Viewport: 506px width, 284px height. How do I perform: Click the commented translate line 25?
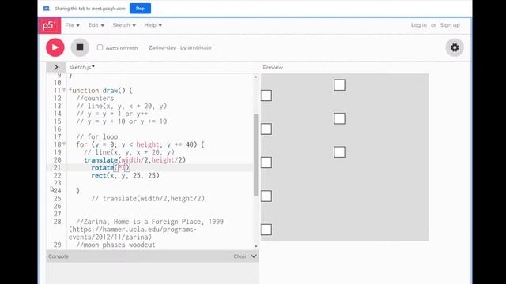tap(148, 199)
